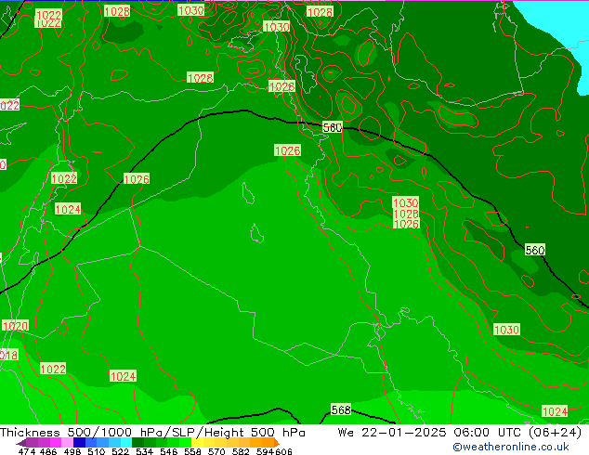Image resolution: width=589 pixels, height=455 pixels.
Task: Click '1028' in the middle of the stacked labels
Action: (x=406, y=214)
